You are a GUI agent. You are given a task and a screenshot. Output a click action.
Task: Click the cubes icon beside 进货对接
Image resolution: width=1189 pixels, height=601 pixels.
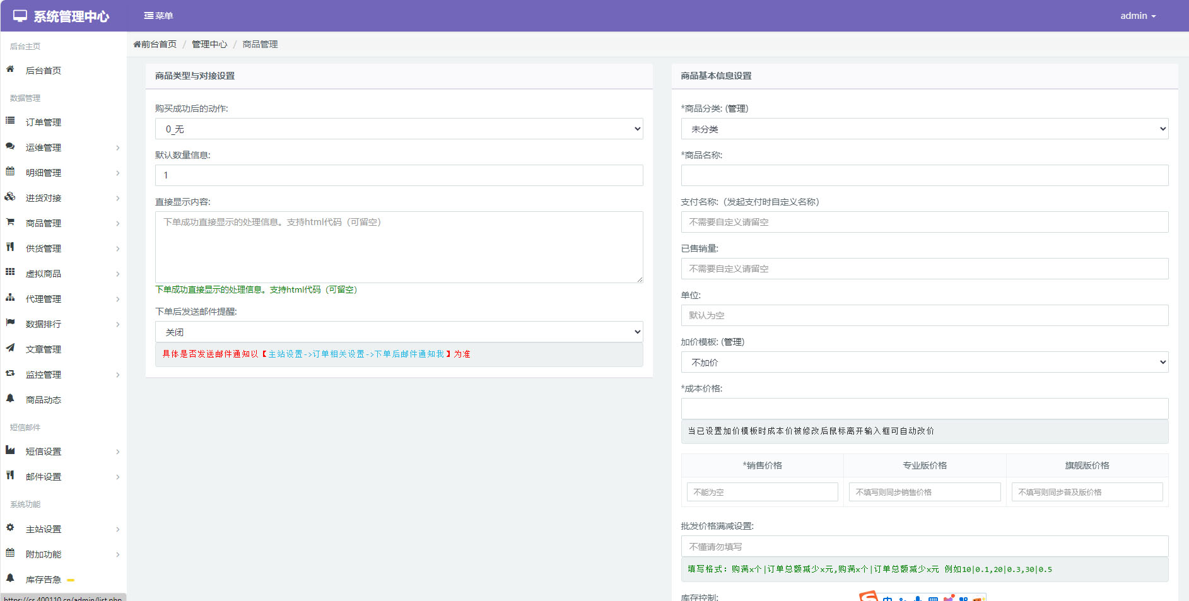click(x=10, y=197)
